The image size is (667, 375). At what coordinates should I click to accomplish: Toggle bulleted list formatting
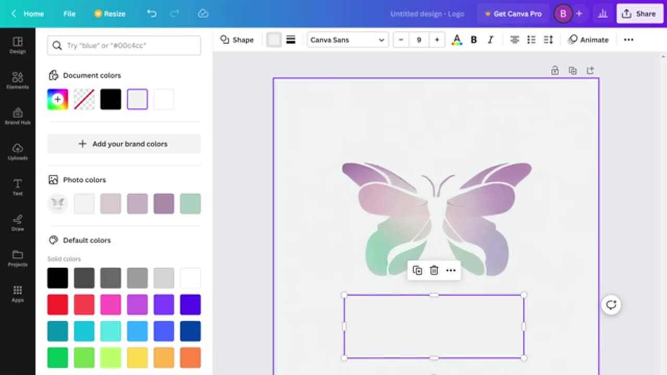pos(531,40)
